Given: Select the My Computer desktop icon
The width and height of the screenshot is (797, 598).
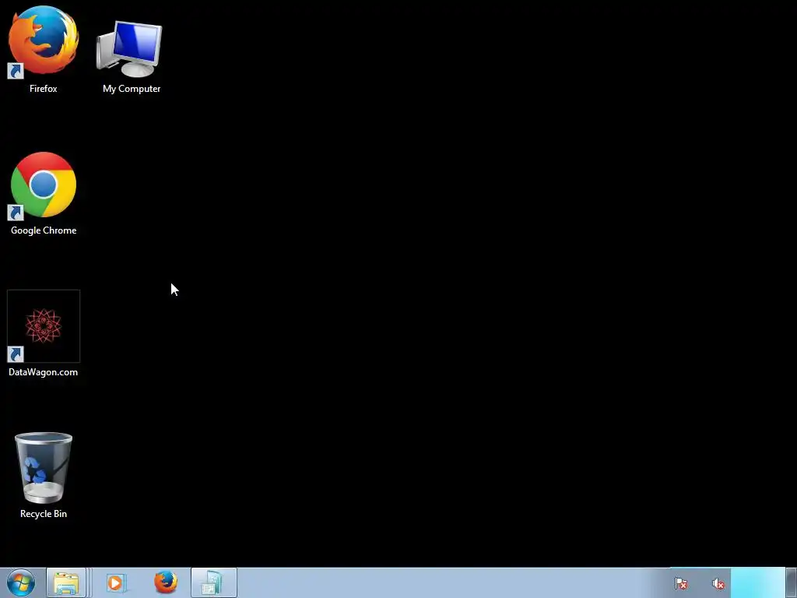Looking at the screenshot, I should coord(130,49).
